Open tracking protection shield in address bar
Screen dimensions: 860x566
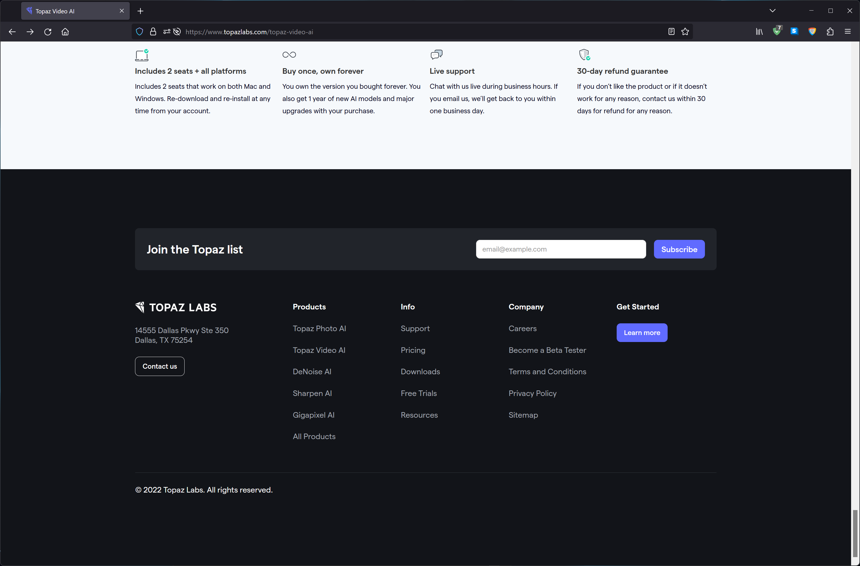click(139, 32)
